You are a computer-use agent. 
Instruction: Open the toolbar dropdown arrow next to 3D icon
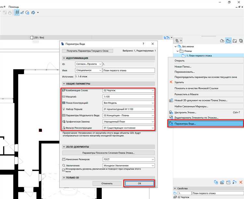click(x=38, y=12)
